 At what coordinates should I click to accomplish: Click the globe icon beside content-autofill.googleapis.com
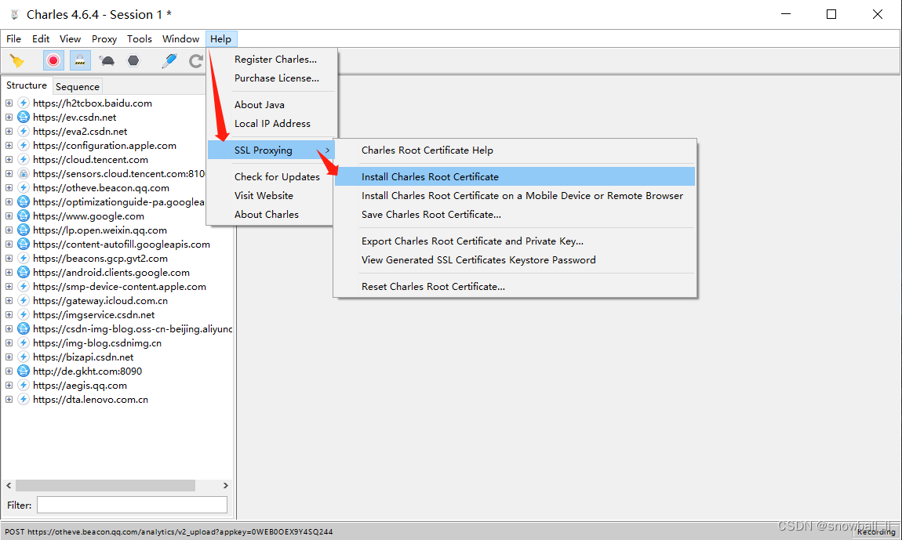tap(24, 245)
